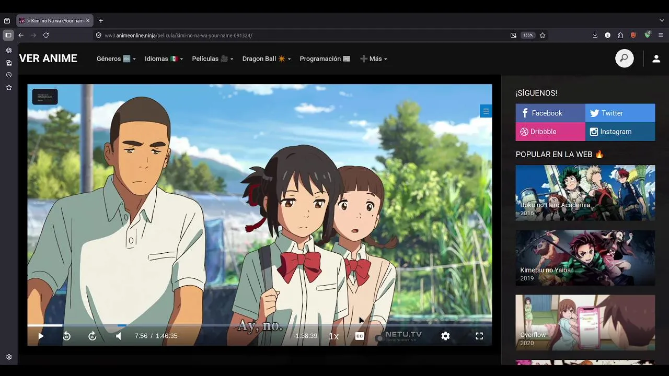Go back with browser back arrow
669x376 pixels.
click(21, 35)
